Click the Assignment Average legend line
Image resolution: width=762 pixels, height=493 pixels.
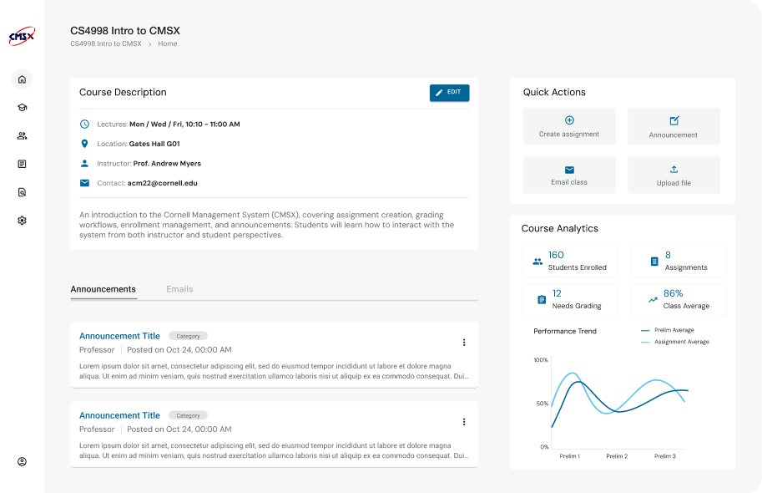(645, 342)
